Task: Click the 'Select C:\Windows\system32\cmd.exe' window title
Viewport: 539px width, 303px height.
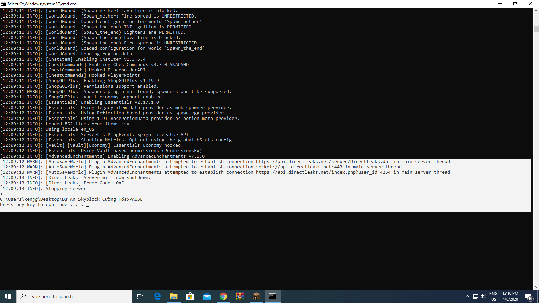Action: pos(42,4)
